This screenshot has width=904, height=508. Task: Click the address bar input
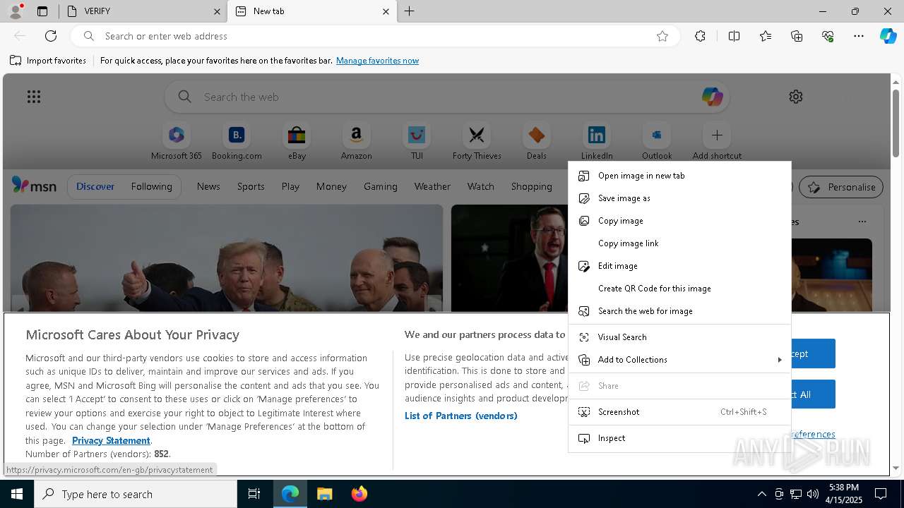tap(374, 36)
